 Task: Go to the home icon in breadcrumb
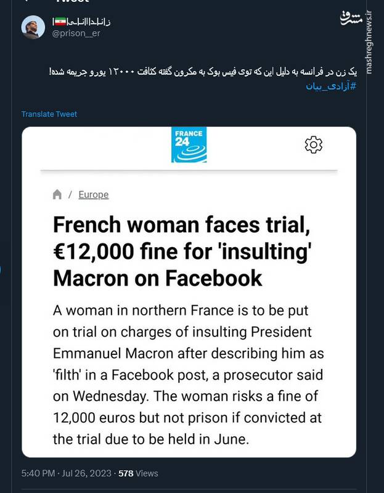click(57, 195)
